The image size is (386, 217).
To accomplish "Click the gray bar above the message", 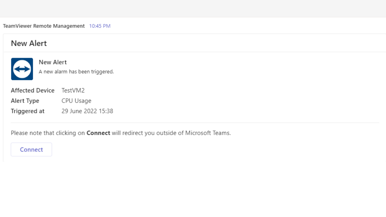I will pyautogui.click(x=193, y=8).
